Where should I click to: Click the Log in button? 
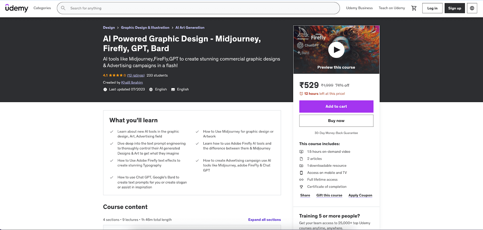432,8
